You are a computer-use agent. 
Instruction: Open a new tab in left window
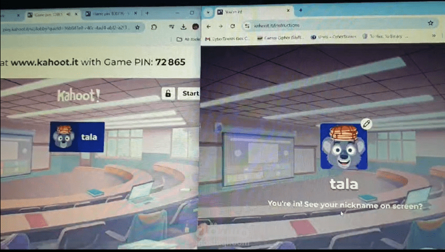[x=147, y=13]
